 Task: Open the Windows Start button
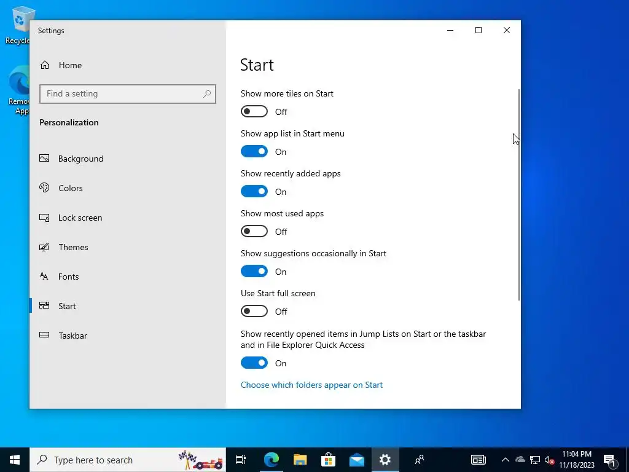[15, 460]
